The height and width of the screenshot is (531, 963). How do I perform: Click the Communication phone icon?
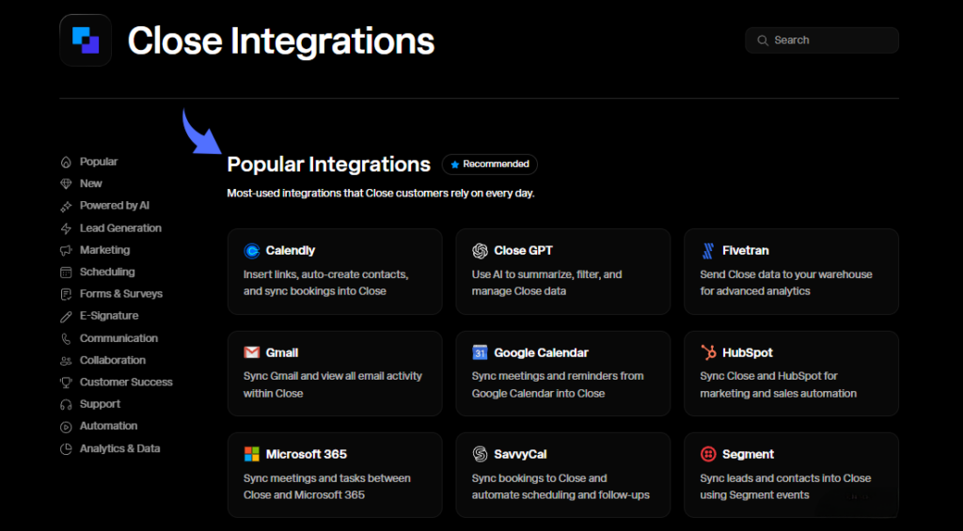[x=66, y=339]
